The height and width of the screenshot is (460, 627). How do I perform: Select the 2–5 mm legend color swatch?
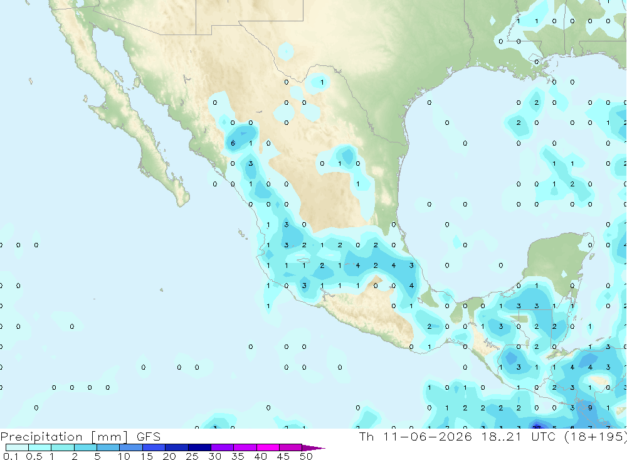point(85,447)
